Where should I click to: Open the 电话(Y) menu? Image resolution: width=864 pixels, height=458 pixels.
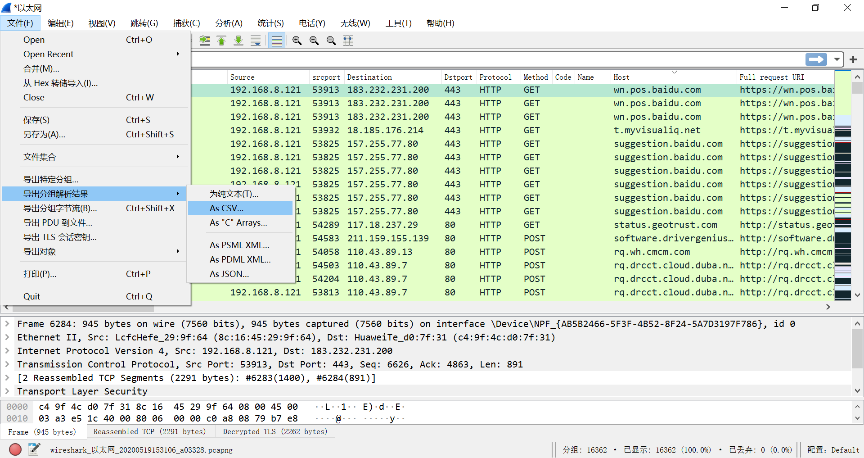[x=312, y=23]
